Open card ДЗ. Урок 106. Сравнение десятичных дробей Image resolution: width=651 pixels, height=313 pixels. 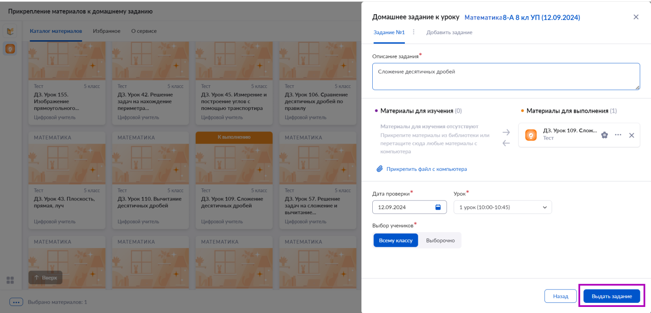318,83
